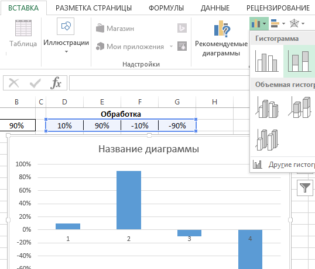Click the chart's top middle resize handle
Viewport: 315px width, 269px height.
tap(149, 135)
